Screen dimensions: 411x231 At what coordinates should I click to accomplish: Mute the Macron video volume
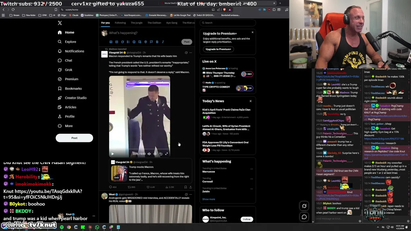(x=149, y=154)
